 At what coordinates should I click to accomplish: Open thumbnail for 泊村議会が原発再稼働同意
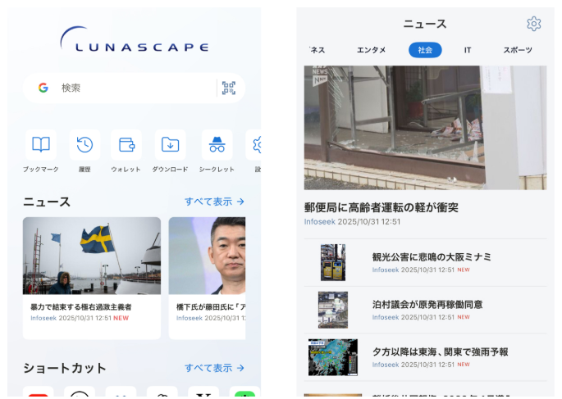click(x=333, y=310)
